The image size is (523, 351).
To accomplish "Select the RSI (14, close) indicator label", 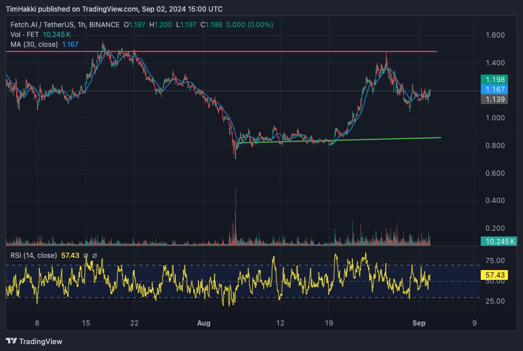I will (x=34, y=256).
